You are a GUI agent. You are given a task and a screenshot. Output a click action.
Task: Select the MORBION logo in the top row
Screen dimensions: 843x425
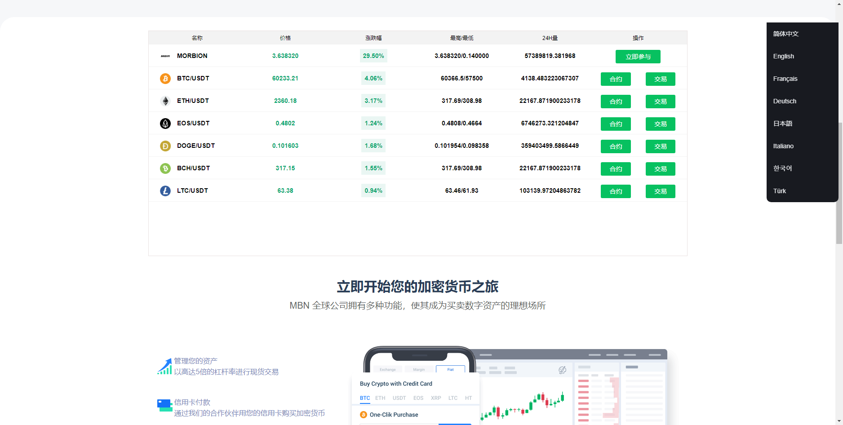(164, 56)
